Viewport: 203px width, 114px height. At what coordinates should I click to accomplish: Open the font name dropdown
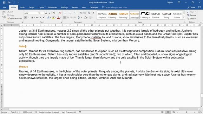[37, 13]
